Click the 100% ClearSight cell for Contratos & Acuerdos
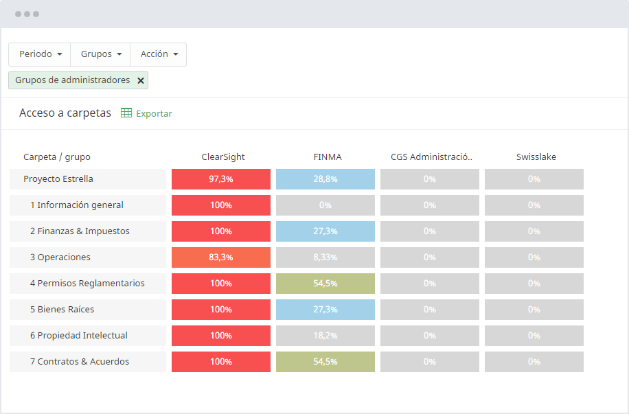The width and height of the screenshot is (629, 414). 221,361
